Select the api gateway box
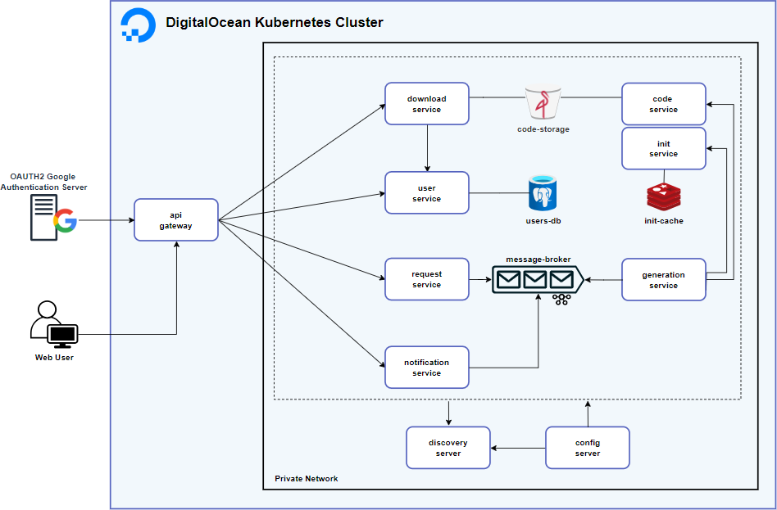The width and height of the screenshot is (777, 510). [176, 220]
